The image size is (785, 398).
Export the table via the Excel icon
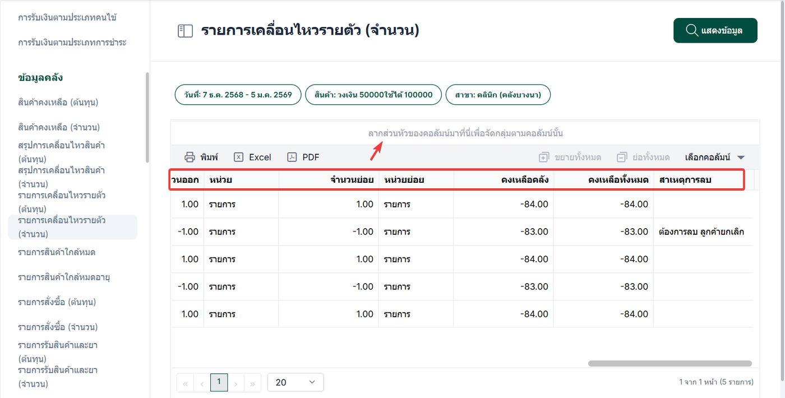pos(239,157)
